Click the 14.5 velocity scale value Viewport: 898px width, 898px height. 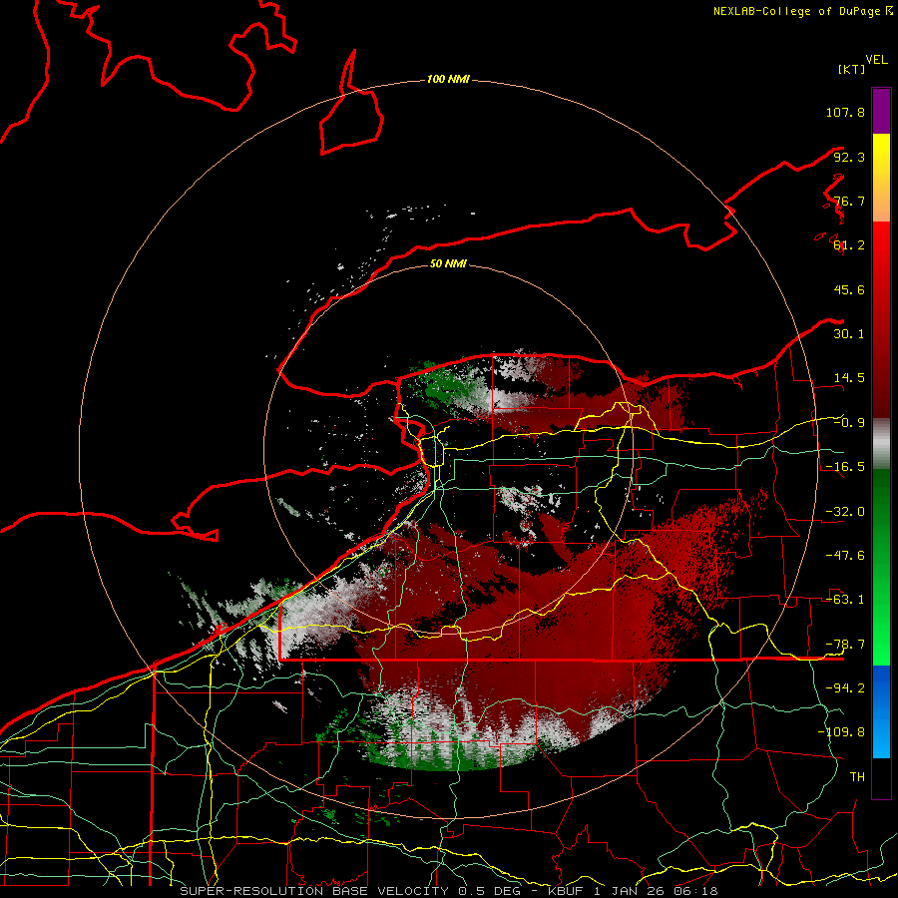click(849, 378)
